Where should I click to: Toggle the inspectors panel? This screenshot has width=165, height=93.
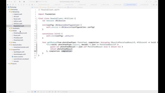click(156, 2)
